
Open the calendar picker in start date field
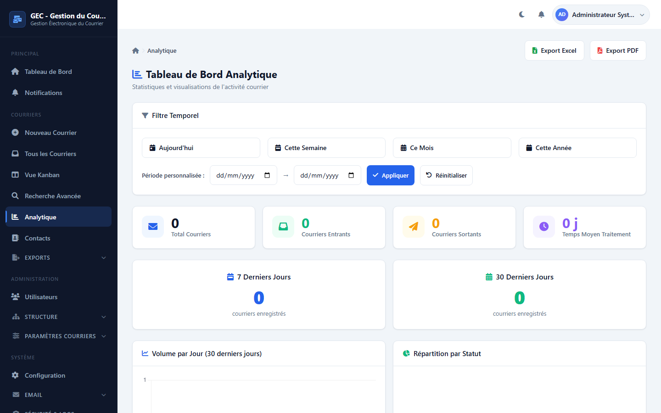click(x=267, y=175)
